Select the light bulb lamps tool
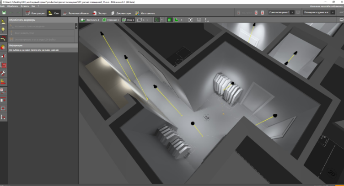344x186 pixels. pyautogui.click(x=3, y=30)
